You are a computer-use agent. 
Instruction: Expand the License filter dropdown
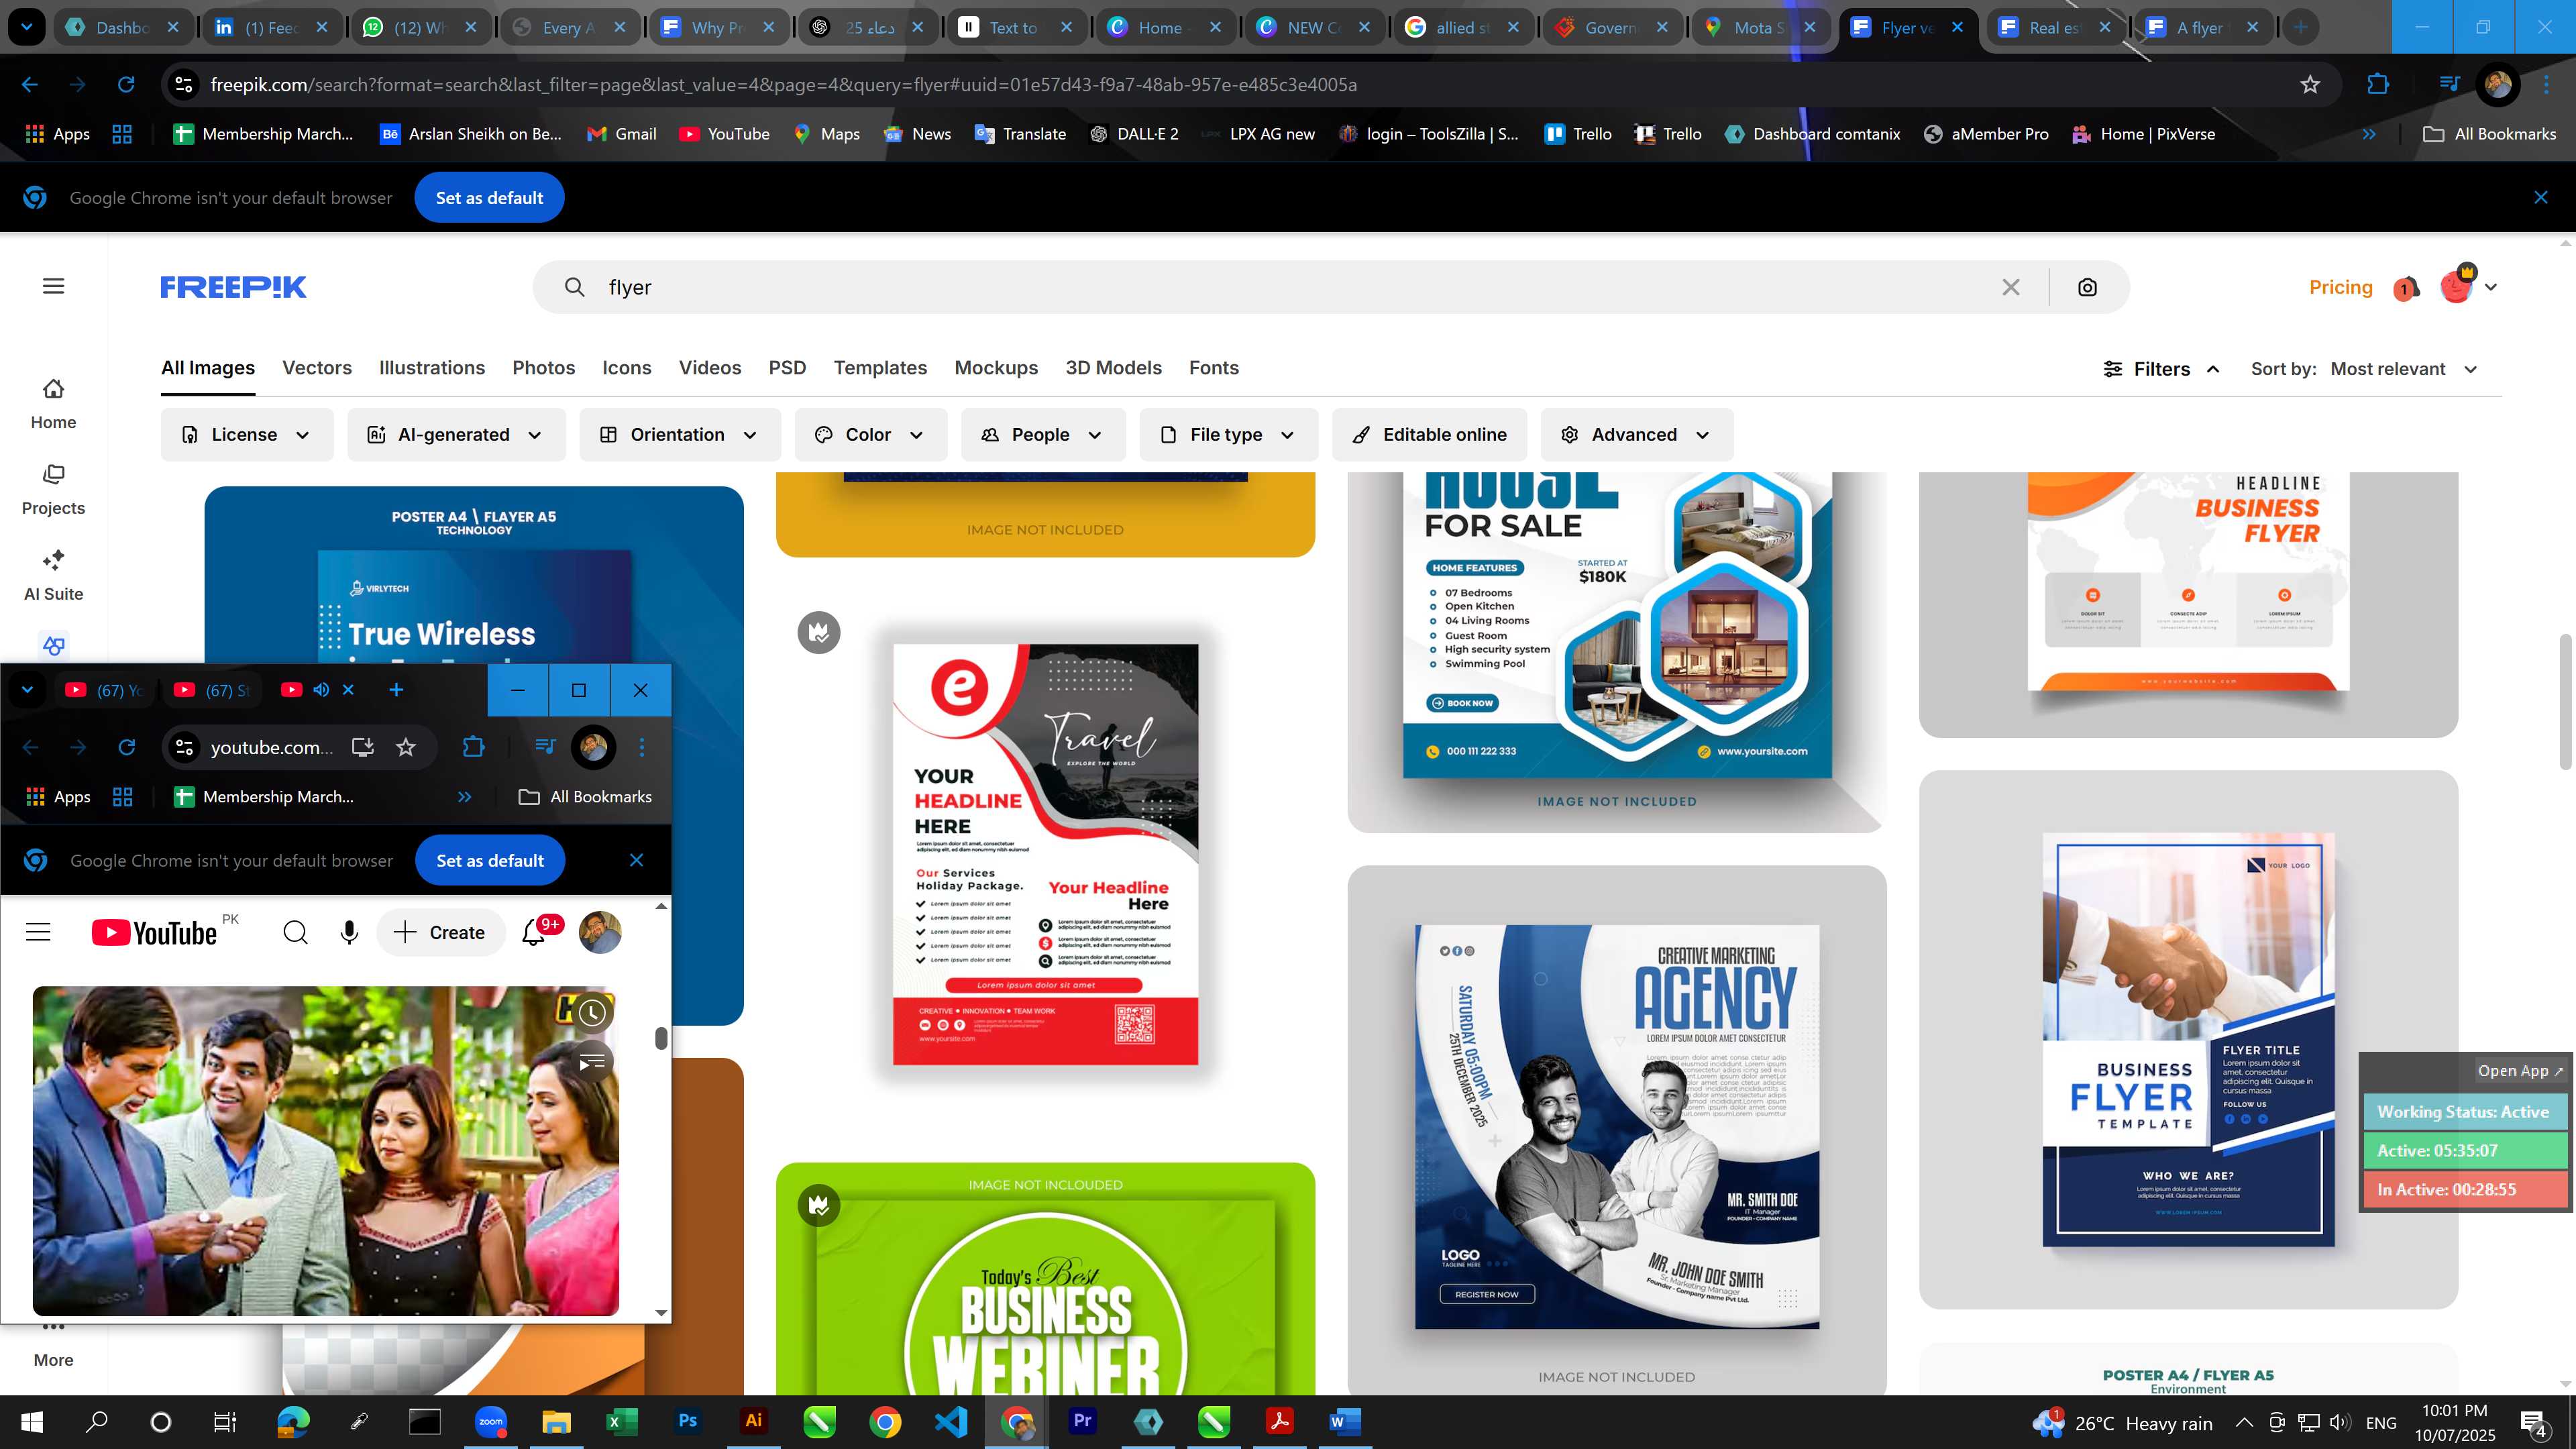246,435
